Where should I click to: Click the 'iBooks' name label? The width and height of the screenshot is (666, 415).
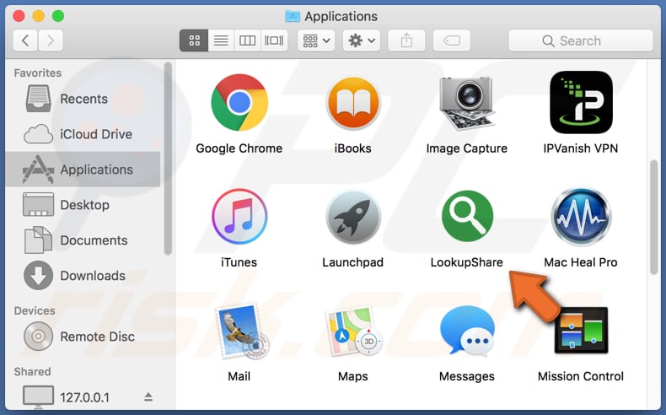353,148
